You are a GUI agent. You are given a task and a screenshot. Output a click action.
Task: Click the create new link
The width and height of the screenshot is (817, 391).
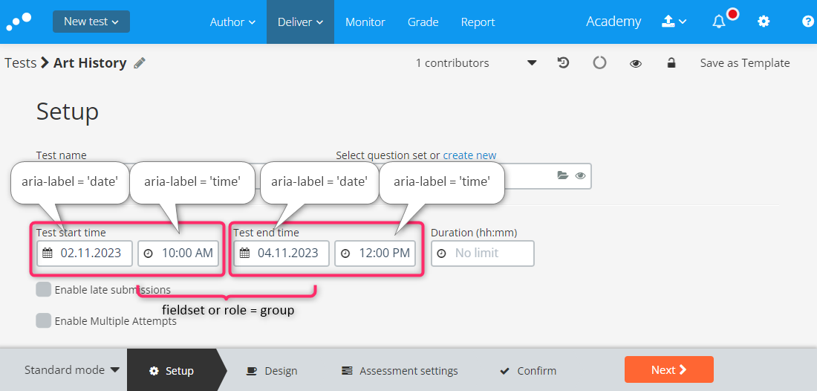(x=469, y=155)
